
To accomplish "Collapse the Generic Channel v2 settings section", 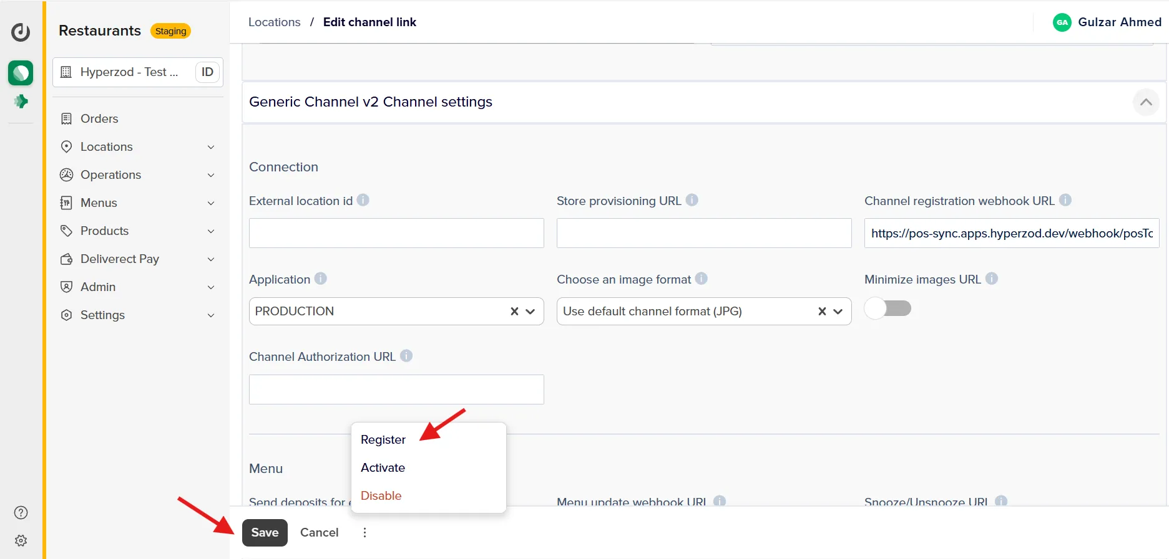I will click(x=1146, y=102).
